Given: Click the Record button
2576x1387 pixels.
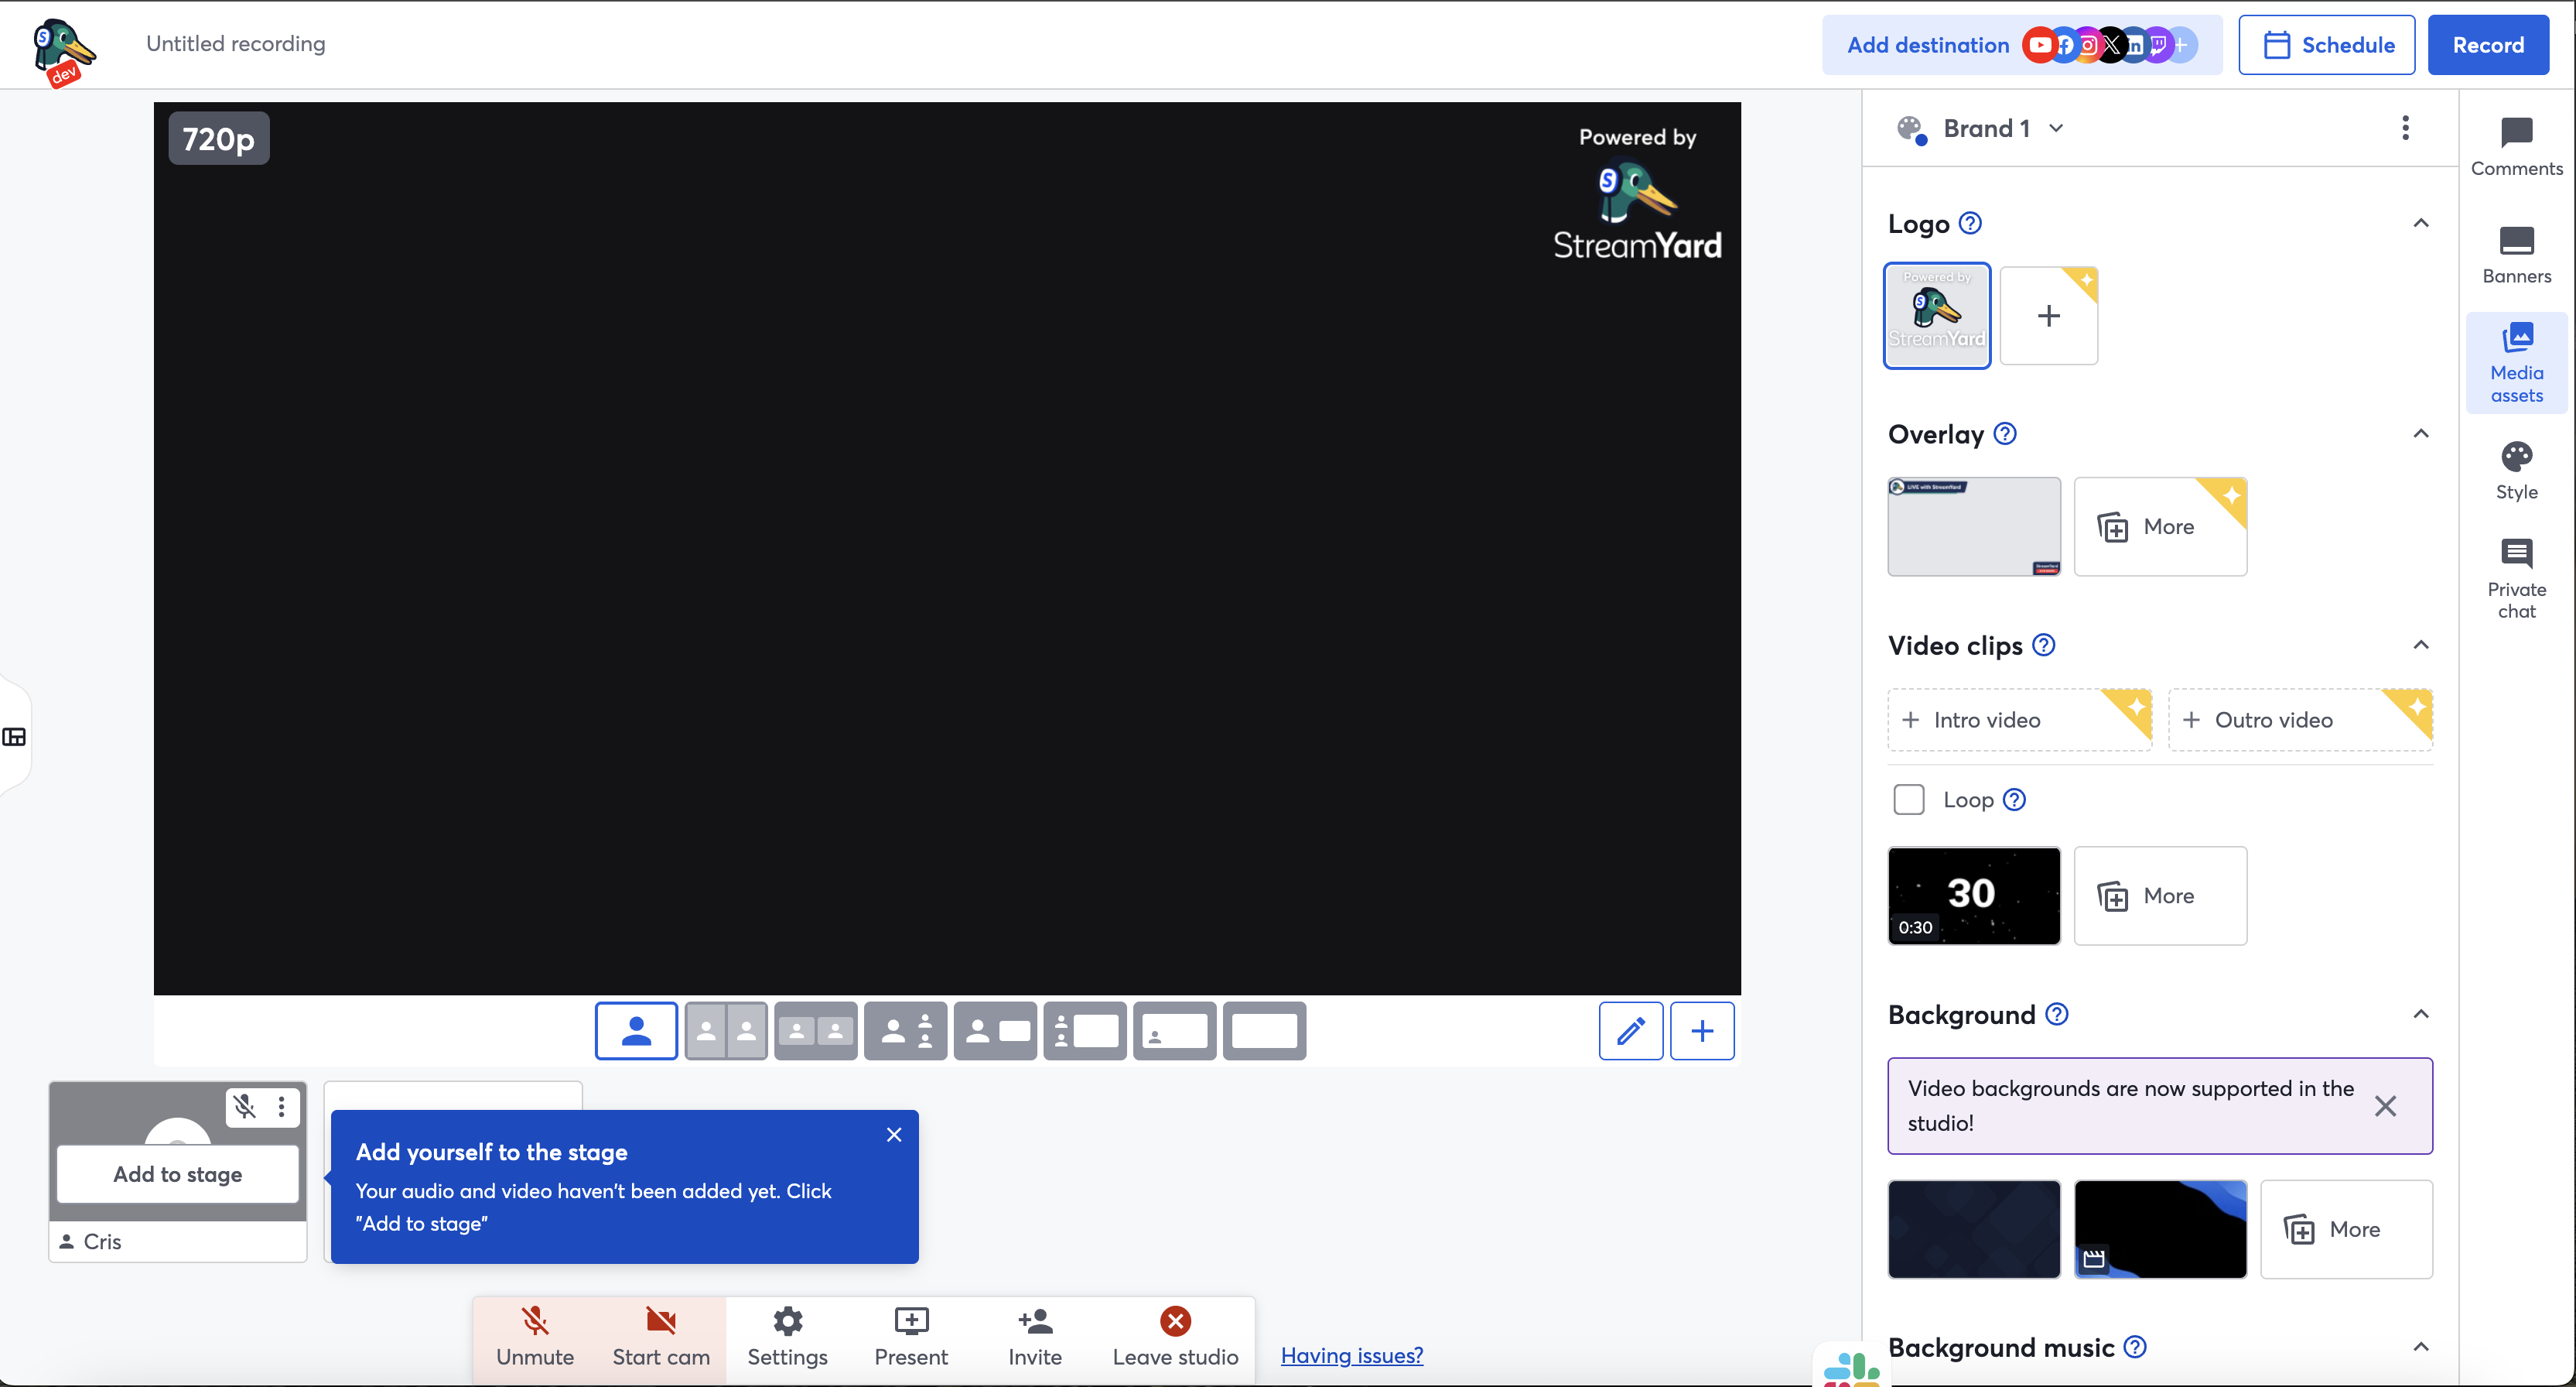Looking at the screenshot, I should pos(2488,45).
